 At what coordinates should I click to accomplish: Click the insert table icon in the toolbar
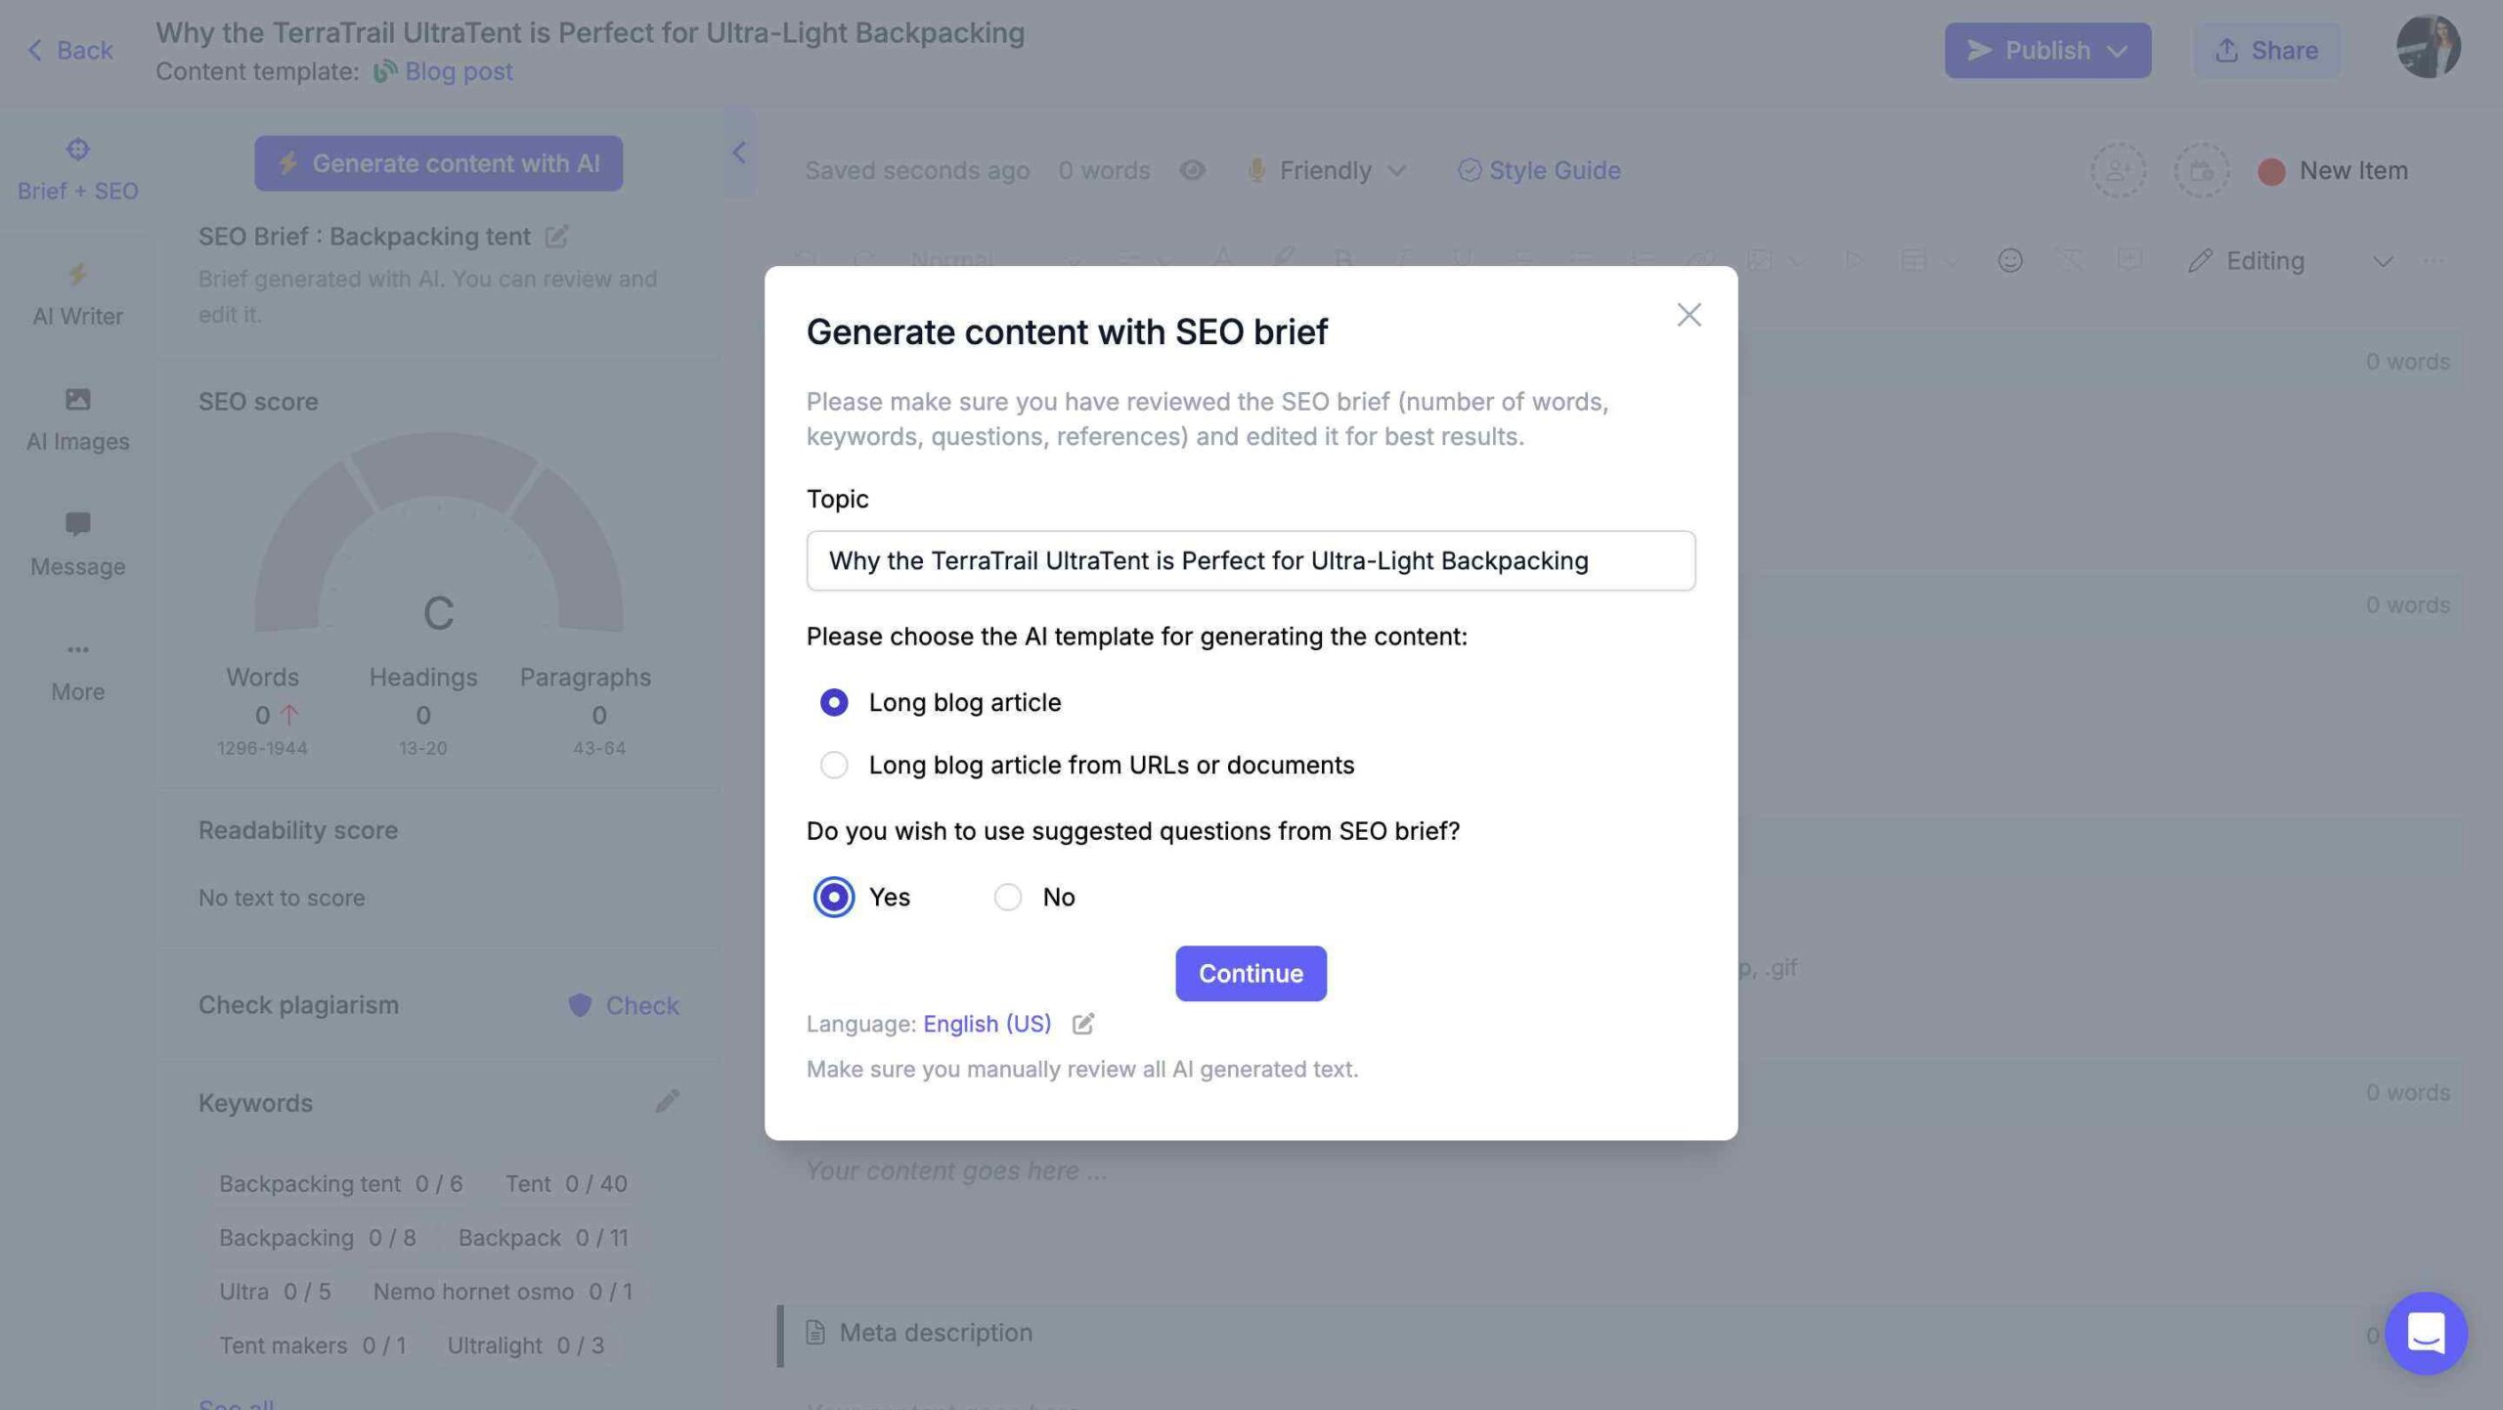1912,260
